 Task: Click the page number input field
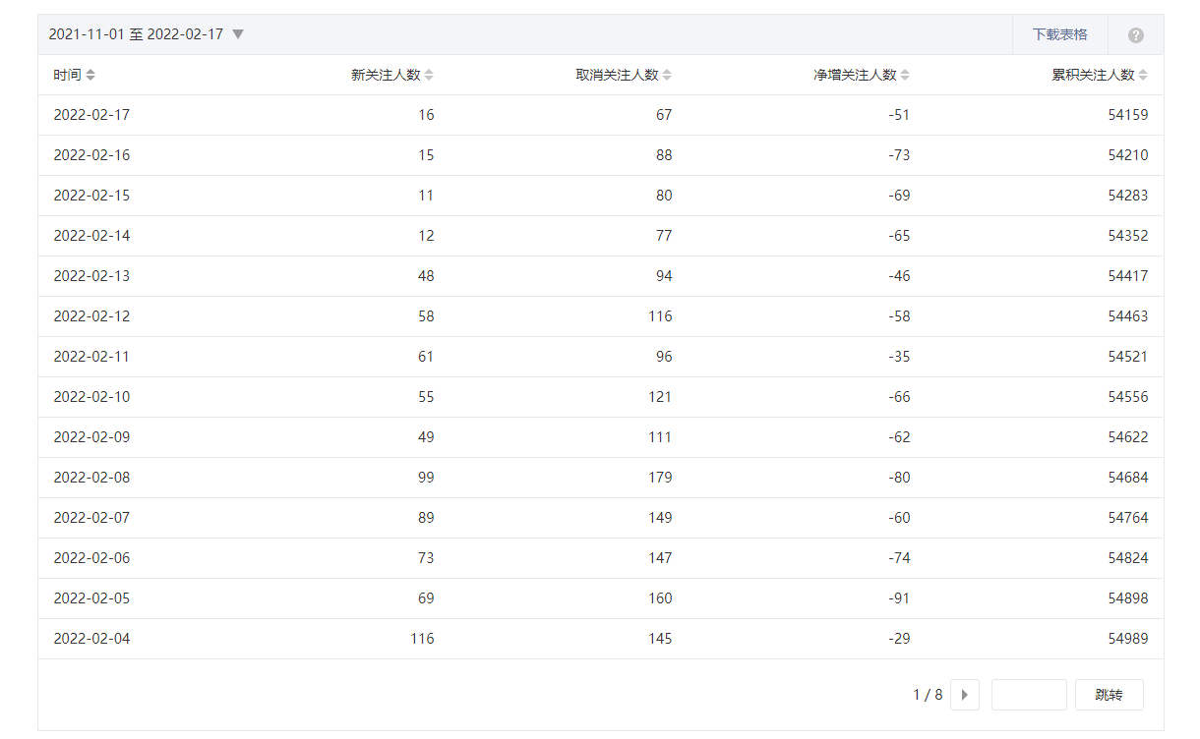(1028, 695)
